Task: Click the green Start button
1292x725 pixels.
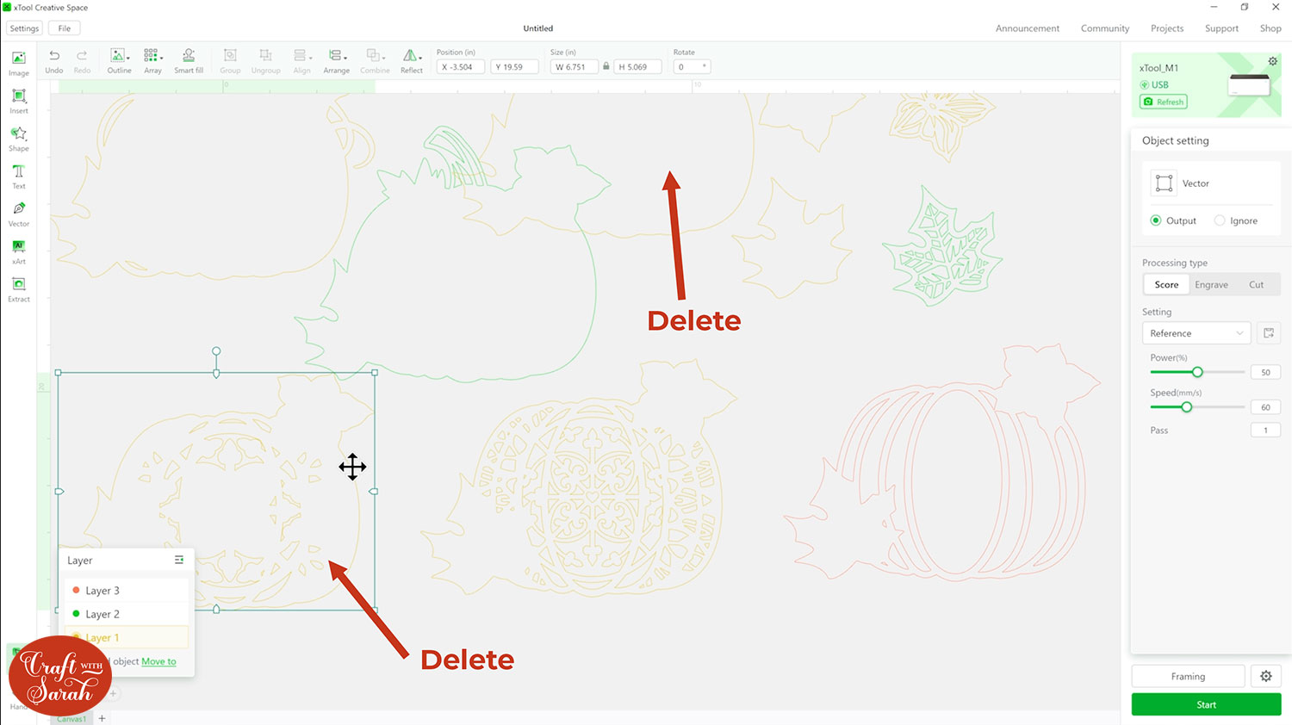Action: click(x=1206, y=704)
